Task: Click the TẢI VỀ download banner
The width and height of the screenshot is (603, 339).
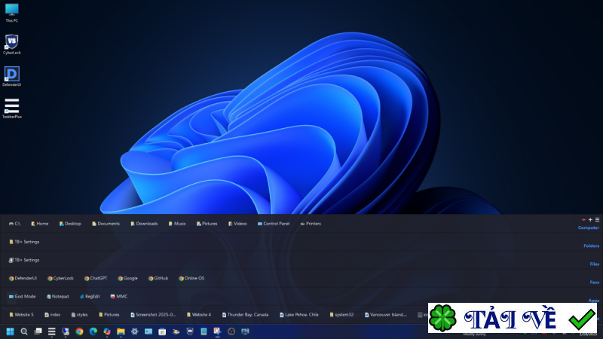Action: [513, 318]
